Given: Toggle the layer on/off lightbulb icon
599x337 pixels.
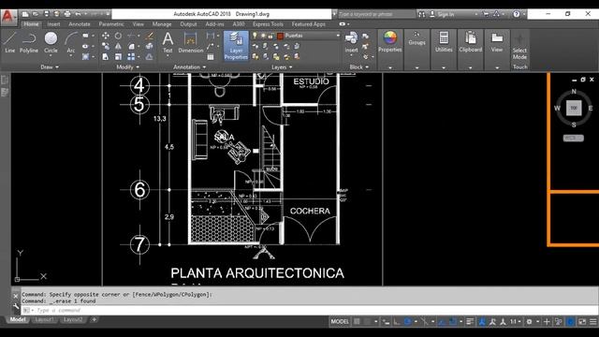Looking at the screenshot, I should 255,36.
